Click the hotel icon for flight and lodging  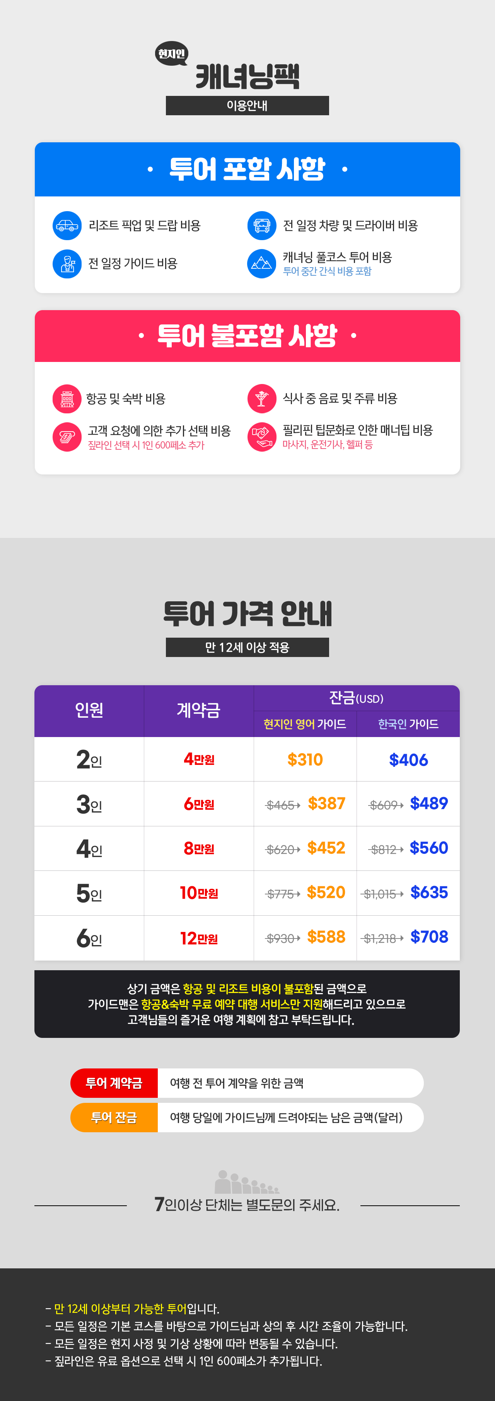pos(67,399)
